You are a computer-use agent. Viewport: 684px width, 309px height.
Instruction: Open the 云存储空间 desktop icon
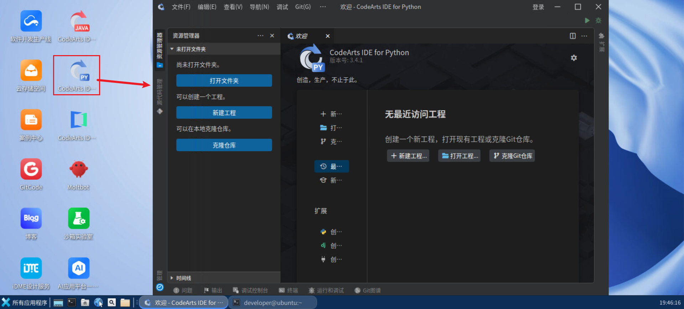pos(31,76)
